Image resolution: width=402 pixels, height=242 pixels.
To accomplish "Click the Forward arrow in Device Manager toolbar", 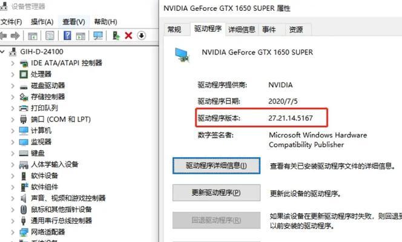I will pyautogui.click(x=15, y=36).
